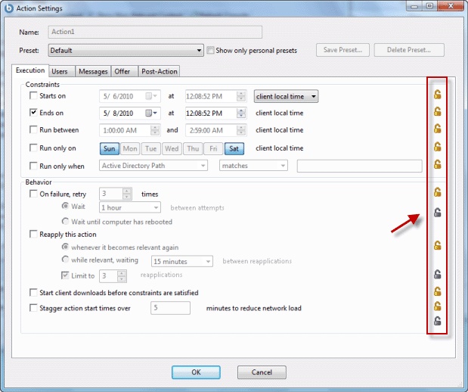This screenshot has width=468, height=392.
Task: Open the 15 minutes dropdown
Action: [x=182, y=261]
